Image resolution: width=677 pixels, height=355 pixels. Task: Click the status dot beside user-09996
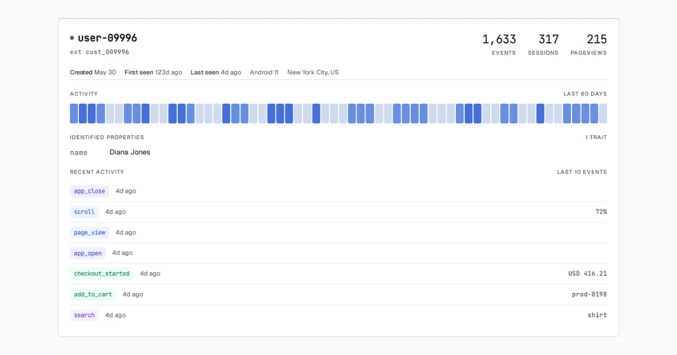[72, 38]
